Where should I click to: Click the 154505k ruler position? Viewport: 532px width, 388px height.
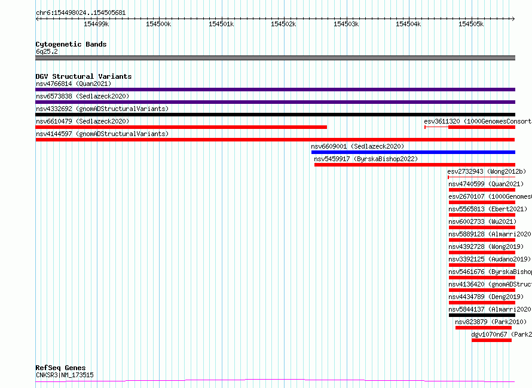(471, 24)
